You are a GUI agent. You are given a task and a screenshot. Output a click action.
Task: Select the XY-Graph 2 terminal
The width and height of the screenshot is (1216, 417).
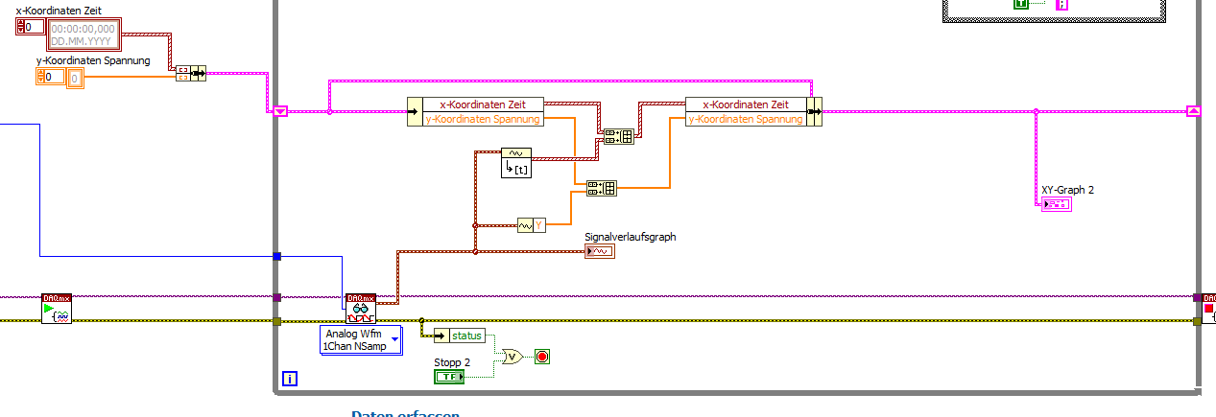1056,204
